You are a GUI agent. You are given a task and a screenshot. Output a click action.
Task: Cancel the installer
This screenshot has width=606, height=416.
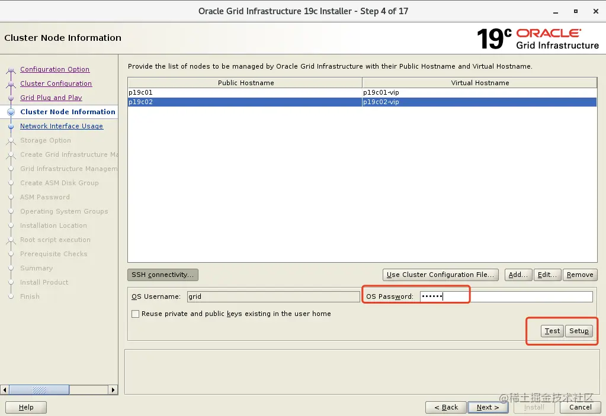[580, 407]
